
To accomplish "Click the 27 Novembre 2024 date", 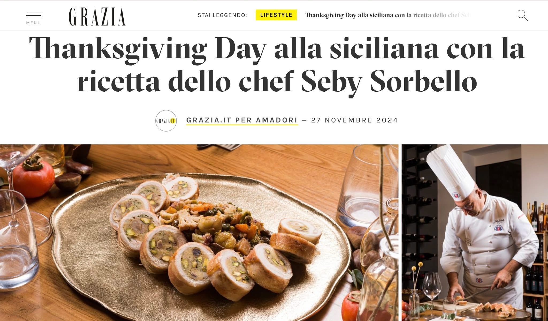I will pyautogui.click(x=355, y=120).
